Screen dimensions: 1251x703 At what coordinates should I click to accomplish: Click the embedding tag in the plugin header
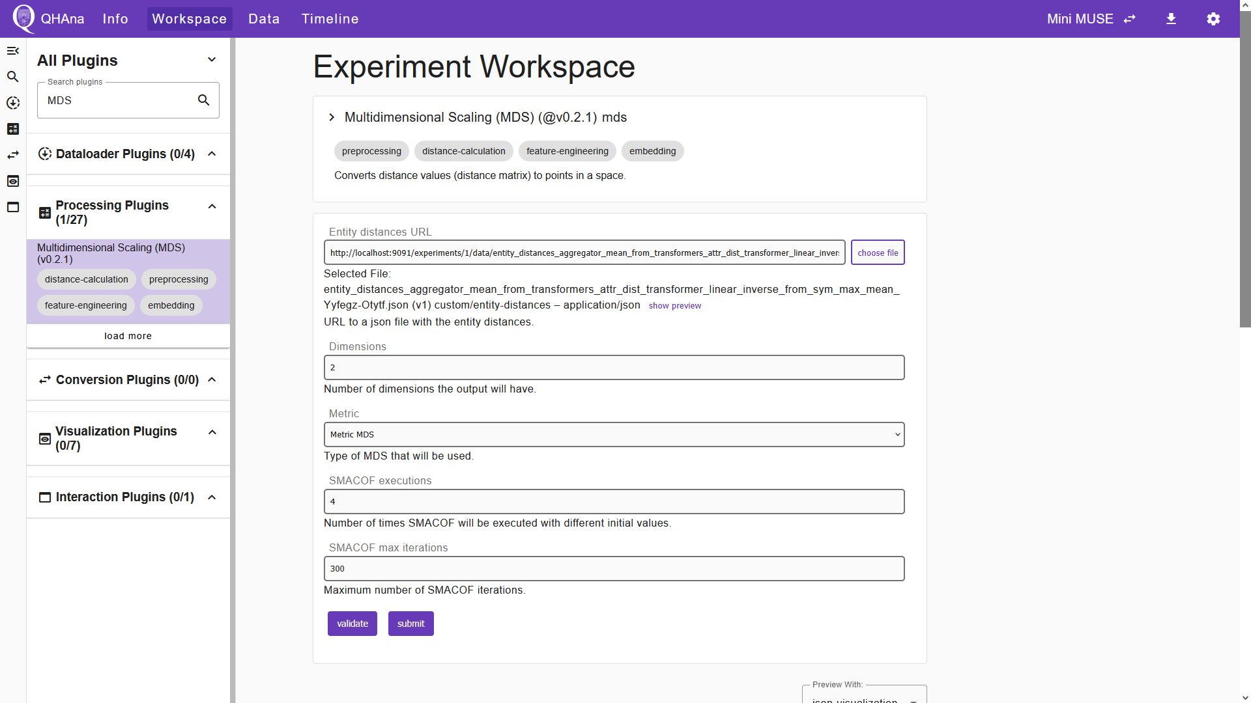(x=652, y=151)
